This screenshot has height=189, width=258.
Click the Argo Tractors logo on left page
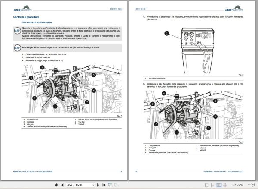(22, 9)
